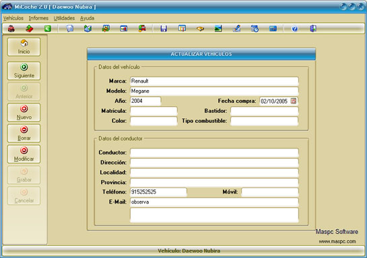The image size is (367, 258).
Task: Open the green euro currency icon
Action: pos(48,29)
